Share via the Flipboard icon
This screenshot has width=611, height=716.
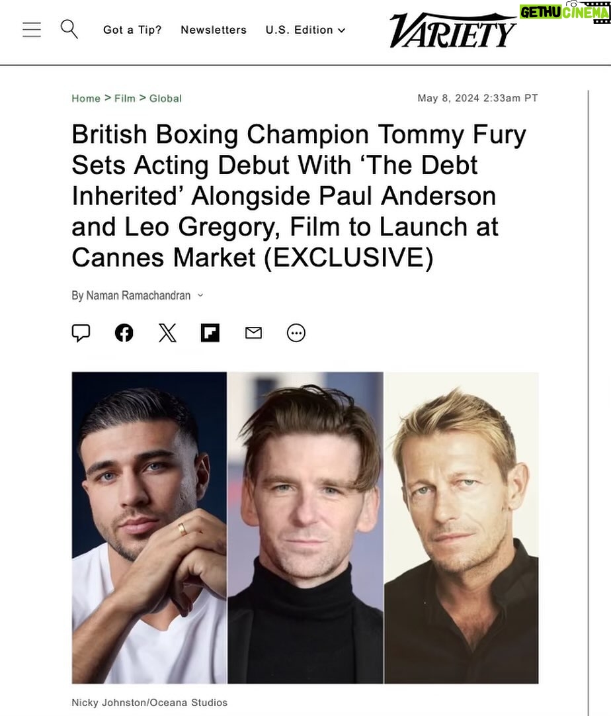(x=210, y=332)
